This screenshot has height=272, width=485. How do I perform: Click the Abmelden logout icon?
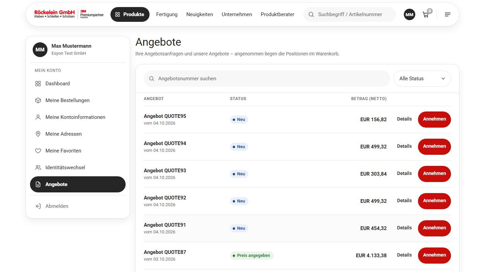(x=38, y=206)
